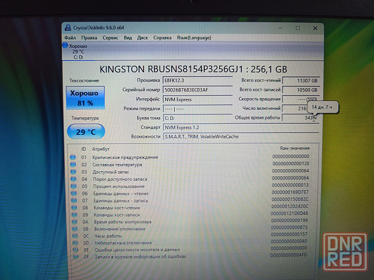The width and height of the screenshot is (374, 280).
Task: Click the Raw-значения column header
Action: (x=295, y=148)
